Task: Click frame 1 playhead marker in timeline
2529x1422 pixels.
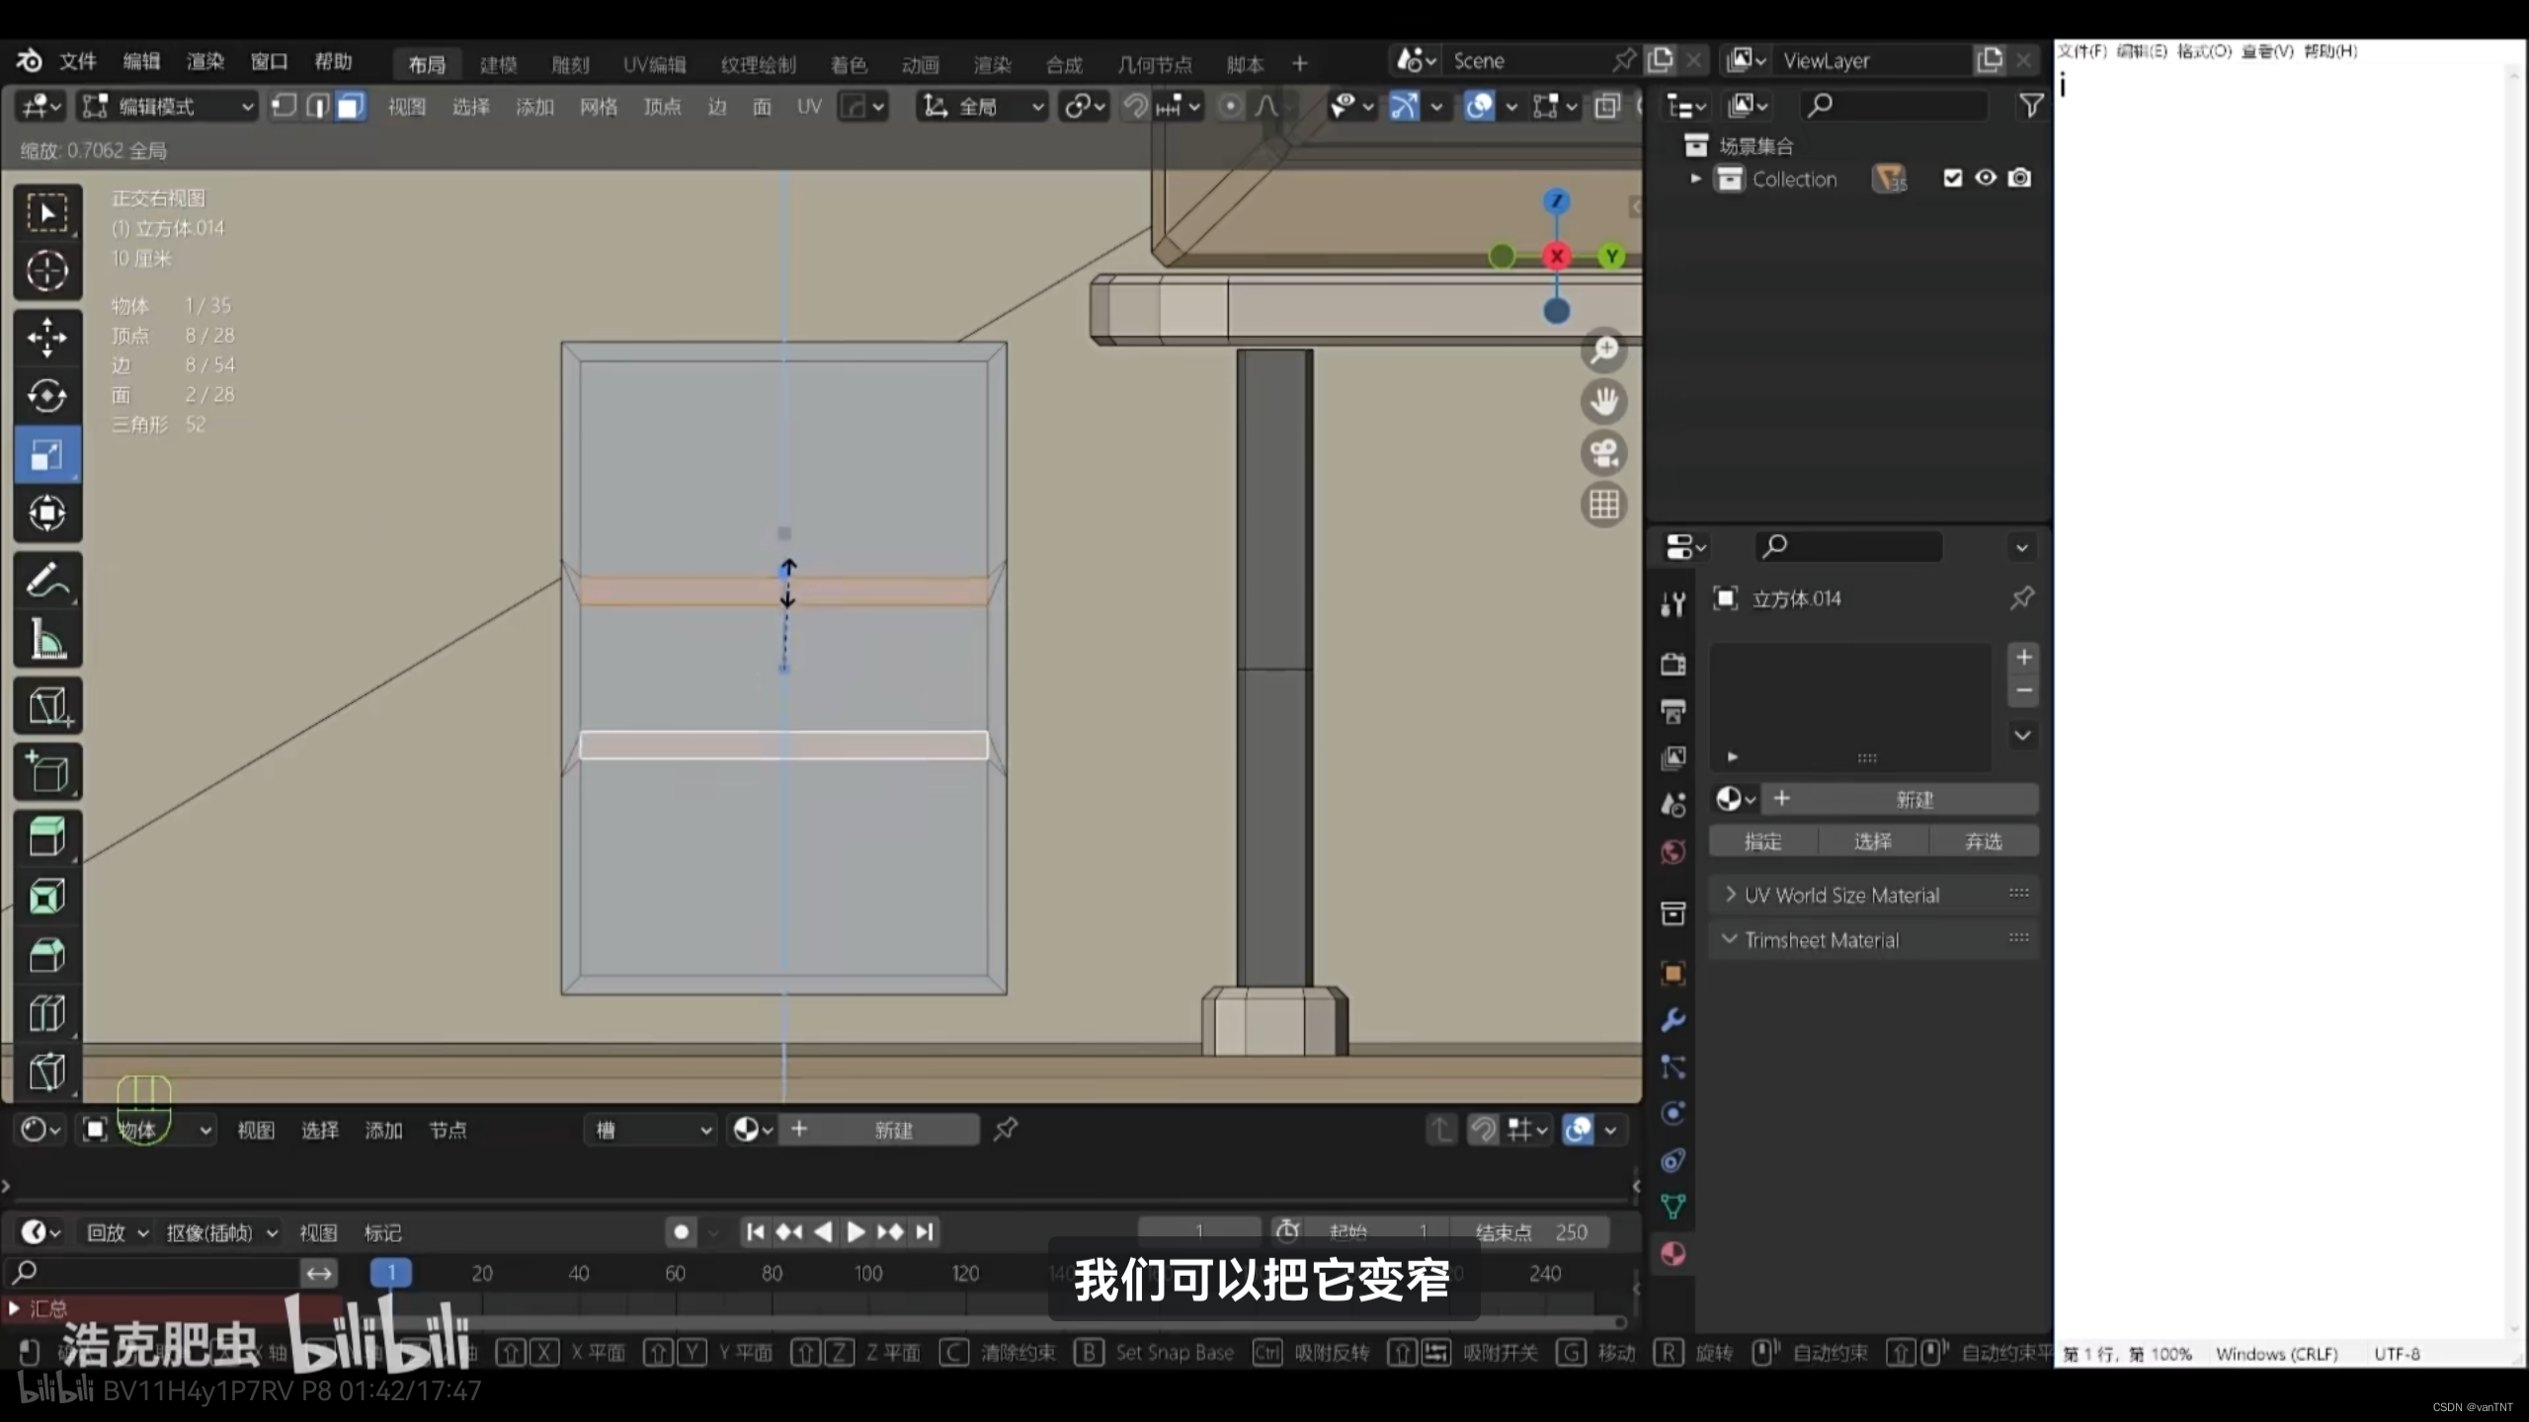Action: [x=391, y=1272]
